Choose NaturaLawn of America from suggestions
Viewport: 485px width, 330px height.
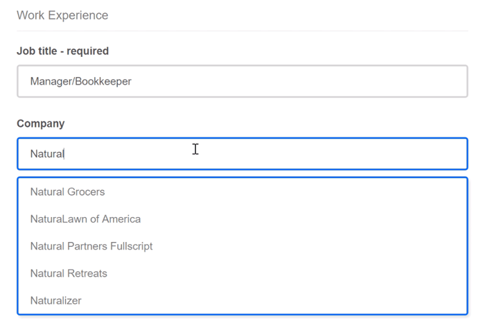click(x=85, y=219)
